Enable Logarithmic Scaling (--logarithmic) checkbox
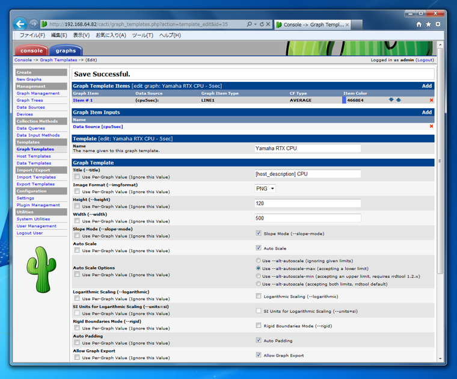457x379 pixels. (259, 296)
